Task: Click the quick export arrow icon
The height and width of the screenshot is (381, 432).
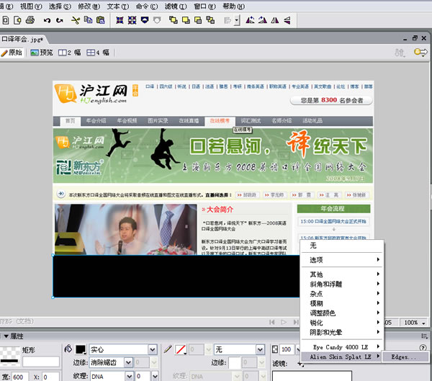Action: [420, 52]
